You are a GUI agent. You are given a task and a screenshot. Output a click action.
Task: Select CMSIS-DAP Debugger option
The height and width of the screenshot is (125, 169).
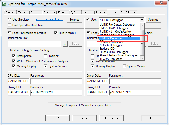click(114, 28)
